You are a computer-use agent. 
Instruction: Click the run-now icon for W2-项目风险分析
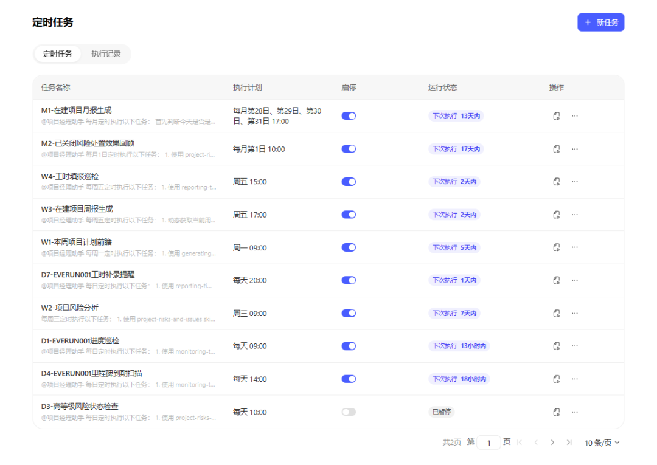pyautogui.click(x=557, y=313)
